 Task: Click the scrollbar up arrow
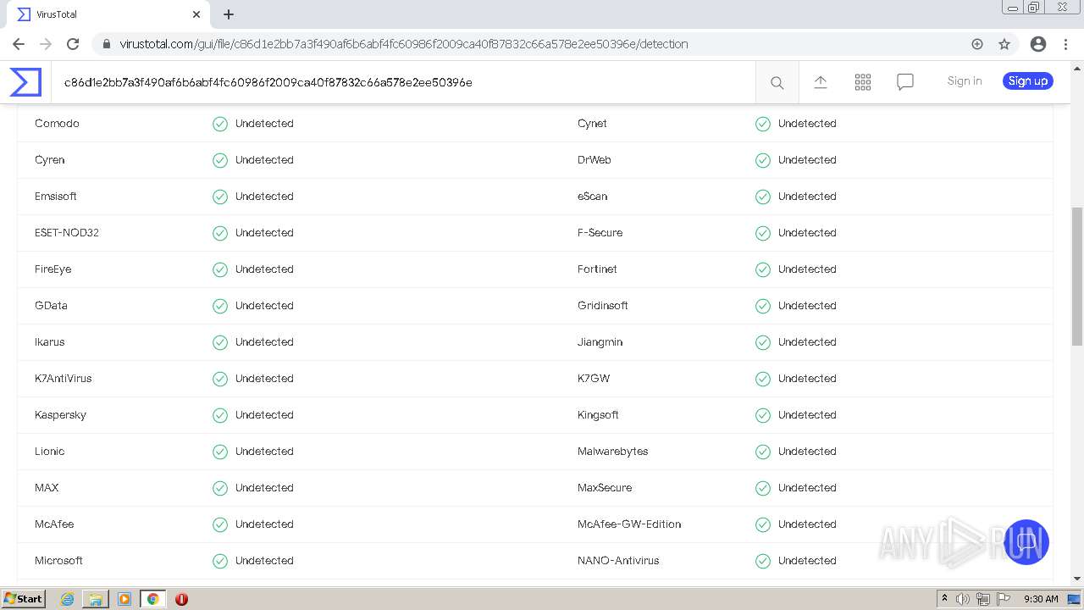[1077, 69]
